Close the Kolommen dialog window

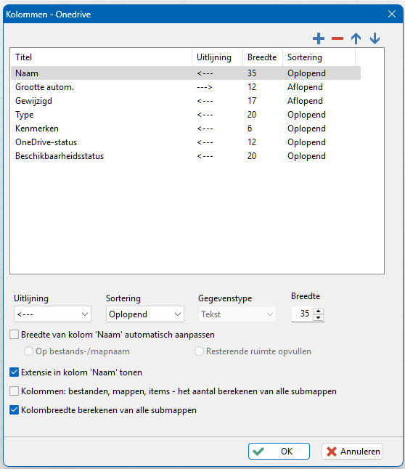click(392, 14)
